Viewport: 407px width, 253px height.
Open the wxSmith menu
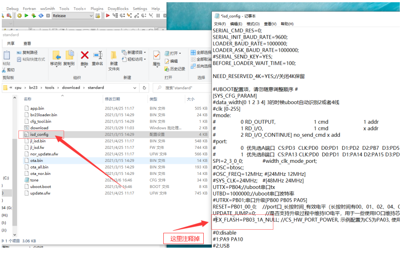(48, 9)
